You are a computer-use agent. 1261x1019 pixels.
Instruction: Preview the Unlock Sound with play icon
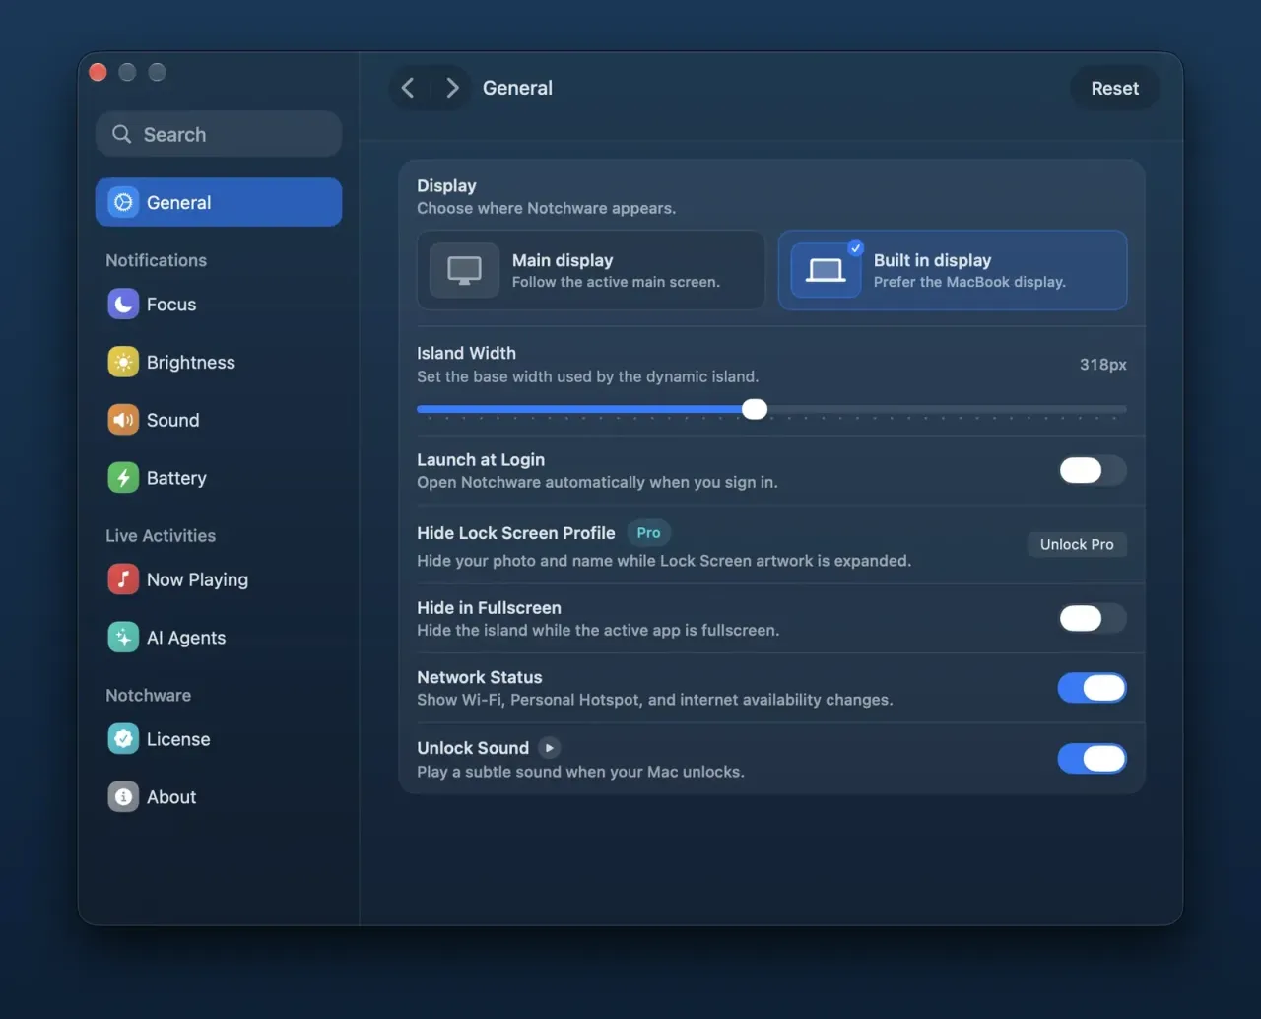550,748
